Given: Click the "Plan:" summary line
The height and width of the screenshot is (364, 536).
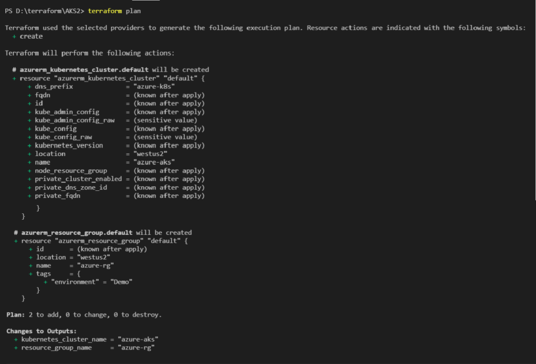Looking at the screenshot, I should tap(84, 315).
